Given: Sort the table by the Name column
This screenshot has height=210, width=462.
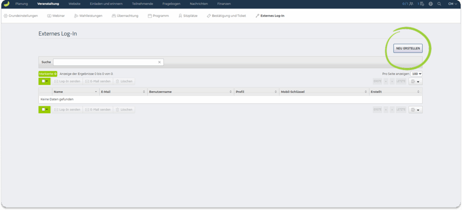Looking at the screenshot, I should 75,91.
